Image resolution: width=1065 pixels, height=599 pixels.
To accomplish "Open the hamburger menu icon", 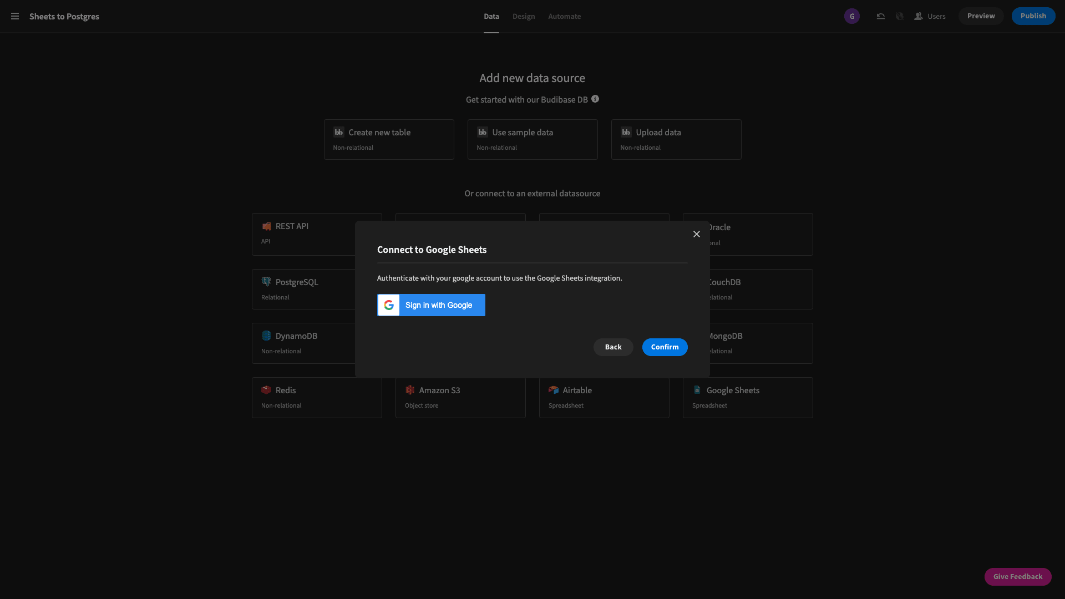I will (15, 16).
